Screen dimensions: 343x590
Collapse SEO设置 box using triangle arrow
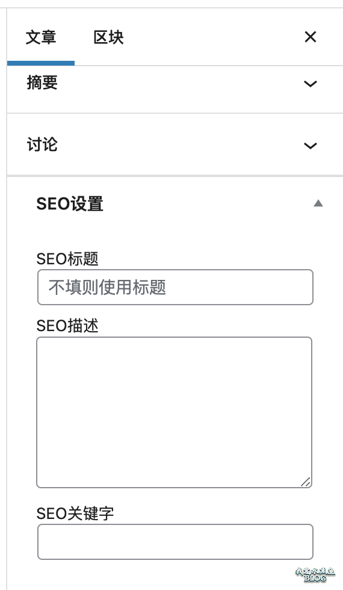point(318,203)
